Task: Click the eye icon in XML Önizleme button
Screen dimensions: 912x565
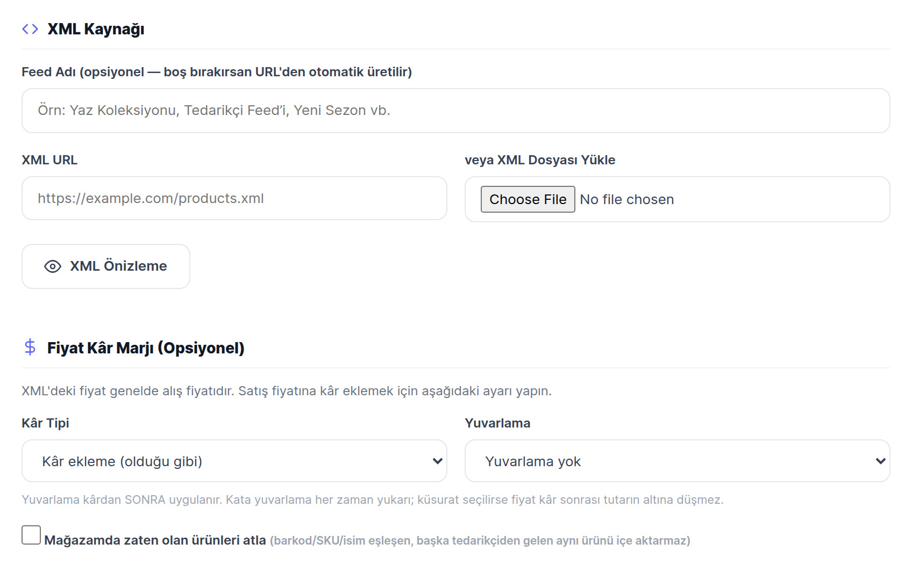Action: pos(53,266)
